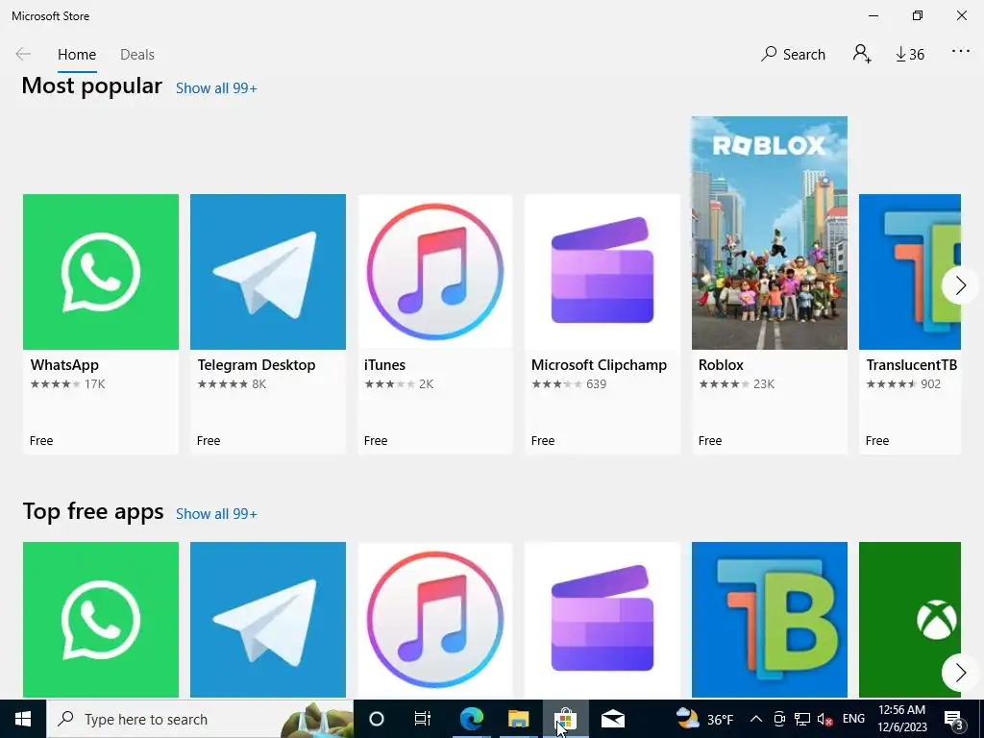
Task: Switch the ENG input language indicator
Action: [853, 719]
